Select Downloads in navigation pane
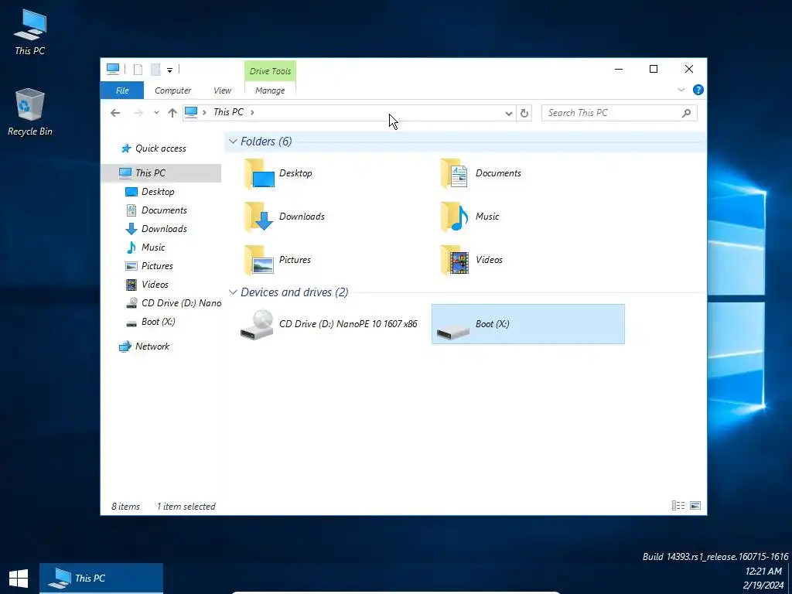The width and height of the screenshot is (792, 594). pyautogui.click(x=164, y=229)
